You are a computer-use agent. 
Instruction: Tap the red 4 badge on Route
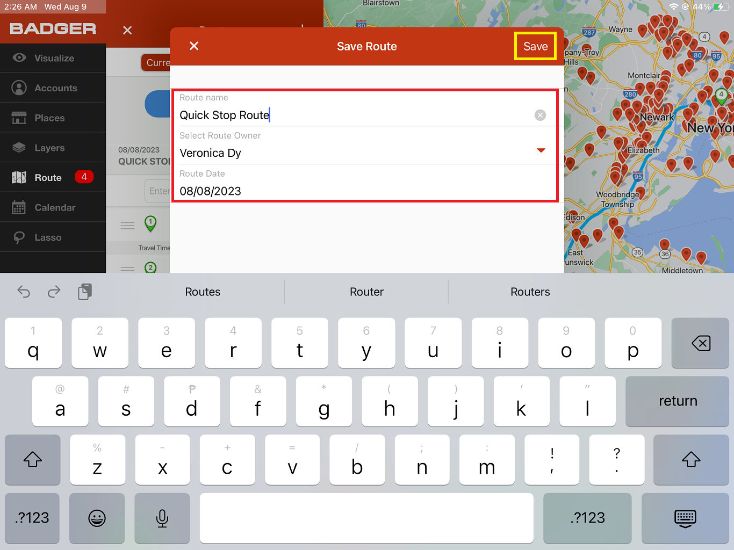[84, 177]
